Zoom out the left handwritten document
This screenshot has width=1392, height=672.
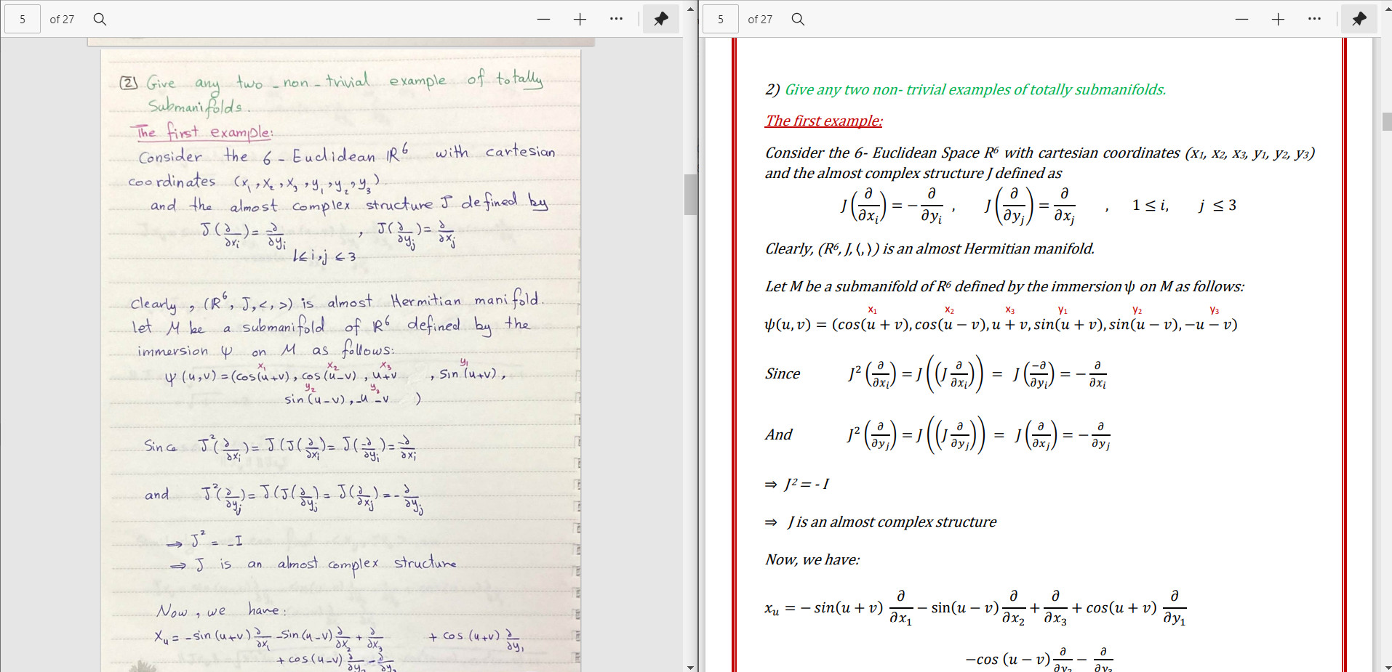543,20
